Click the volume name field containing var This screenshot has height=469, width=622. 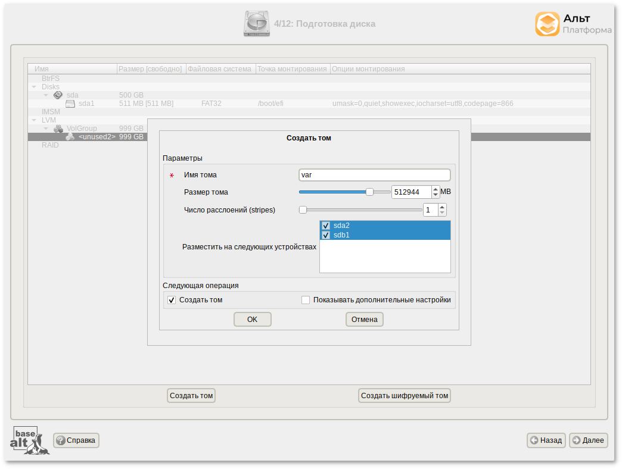(x=374, y=175)
